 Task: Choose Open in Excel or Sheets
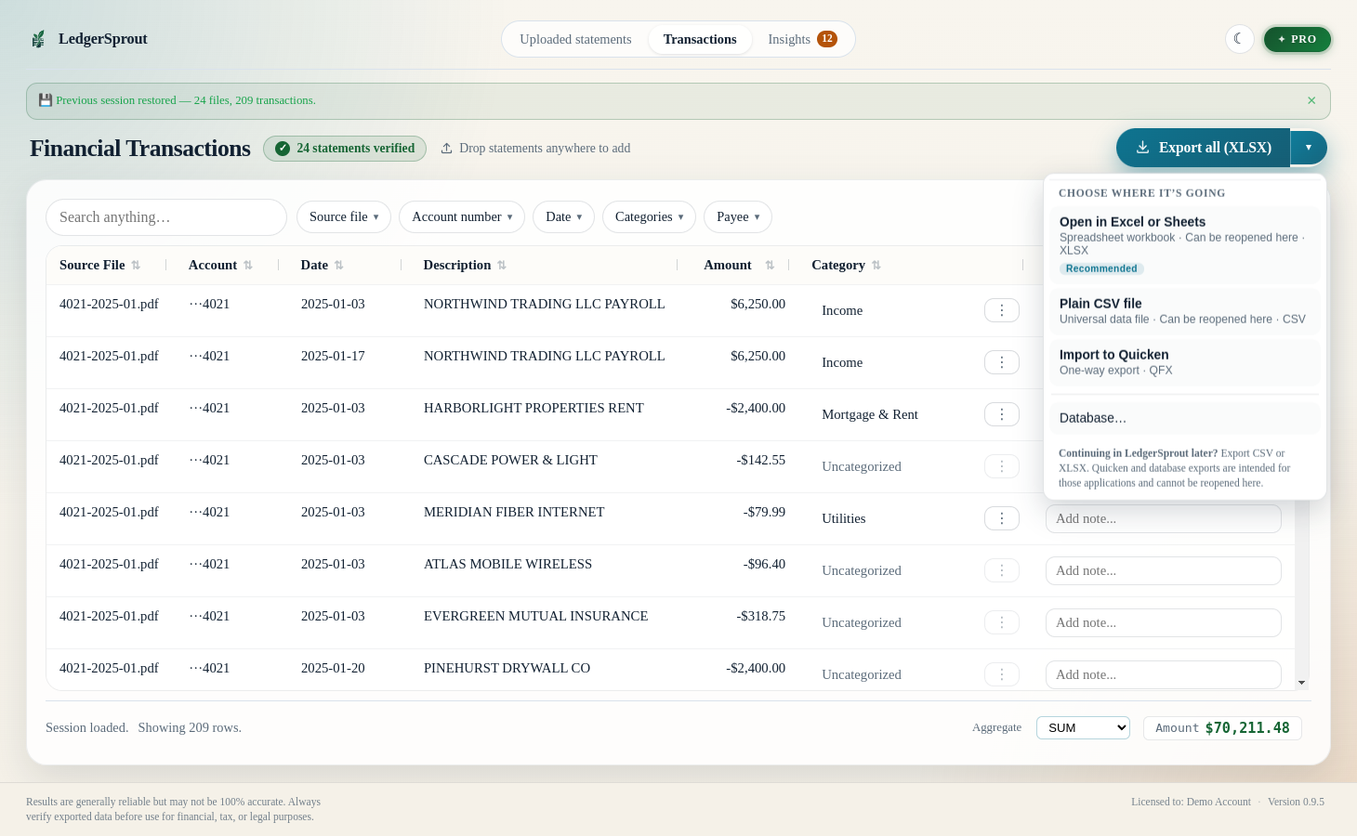pyautogui.click(x=1185, y=245)
